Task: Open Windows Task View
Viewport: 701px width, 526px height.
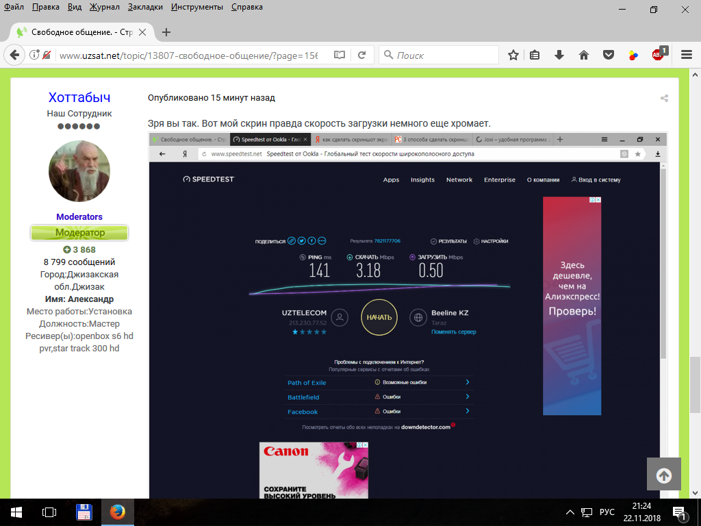Action: click(x=49, y=512)
